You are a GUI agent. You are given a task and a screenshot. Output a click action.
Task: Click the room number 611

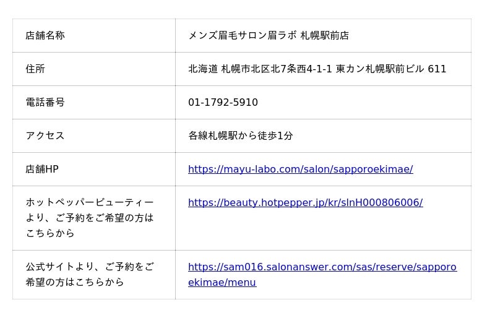[x=437, y=69]
